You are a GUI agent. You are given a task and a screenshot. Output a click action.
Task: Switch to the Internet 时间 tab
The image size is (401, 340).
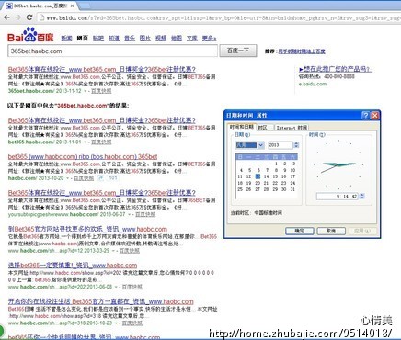coord(292,128)
